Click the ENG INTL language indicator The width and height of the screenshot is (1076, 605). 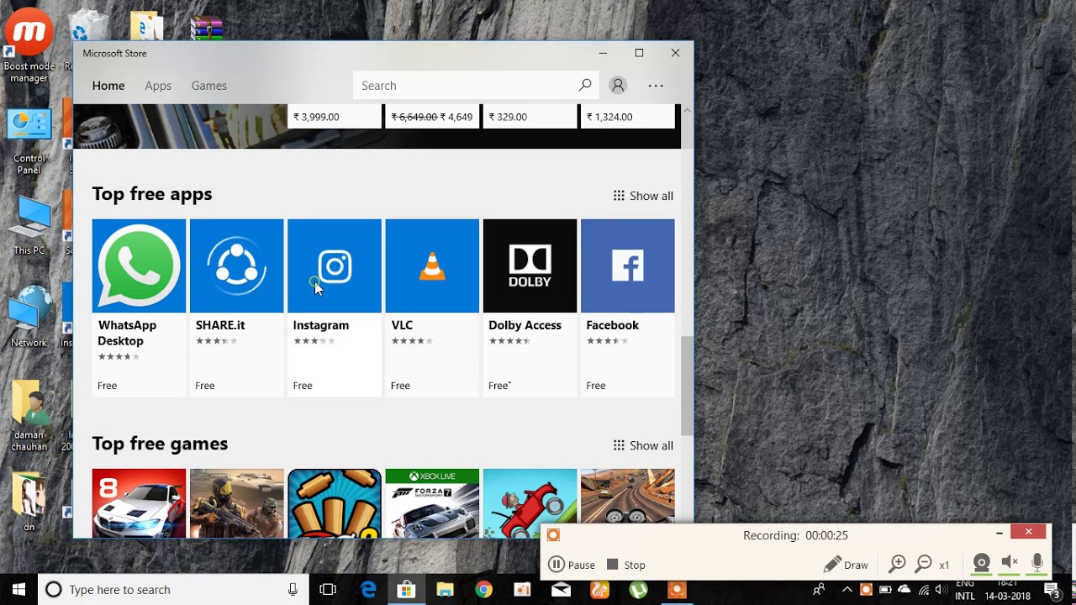[x=965, y=590]
